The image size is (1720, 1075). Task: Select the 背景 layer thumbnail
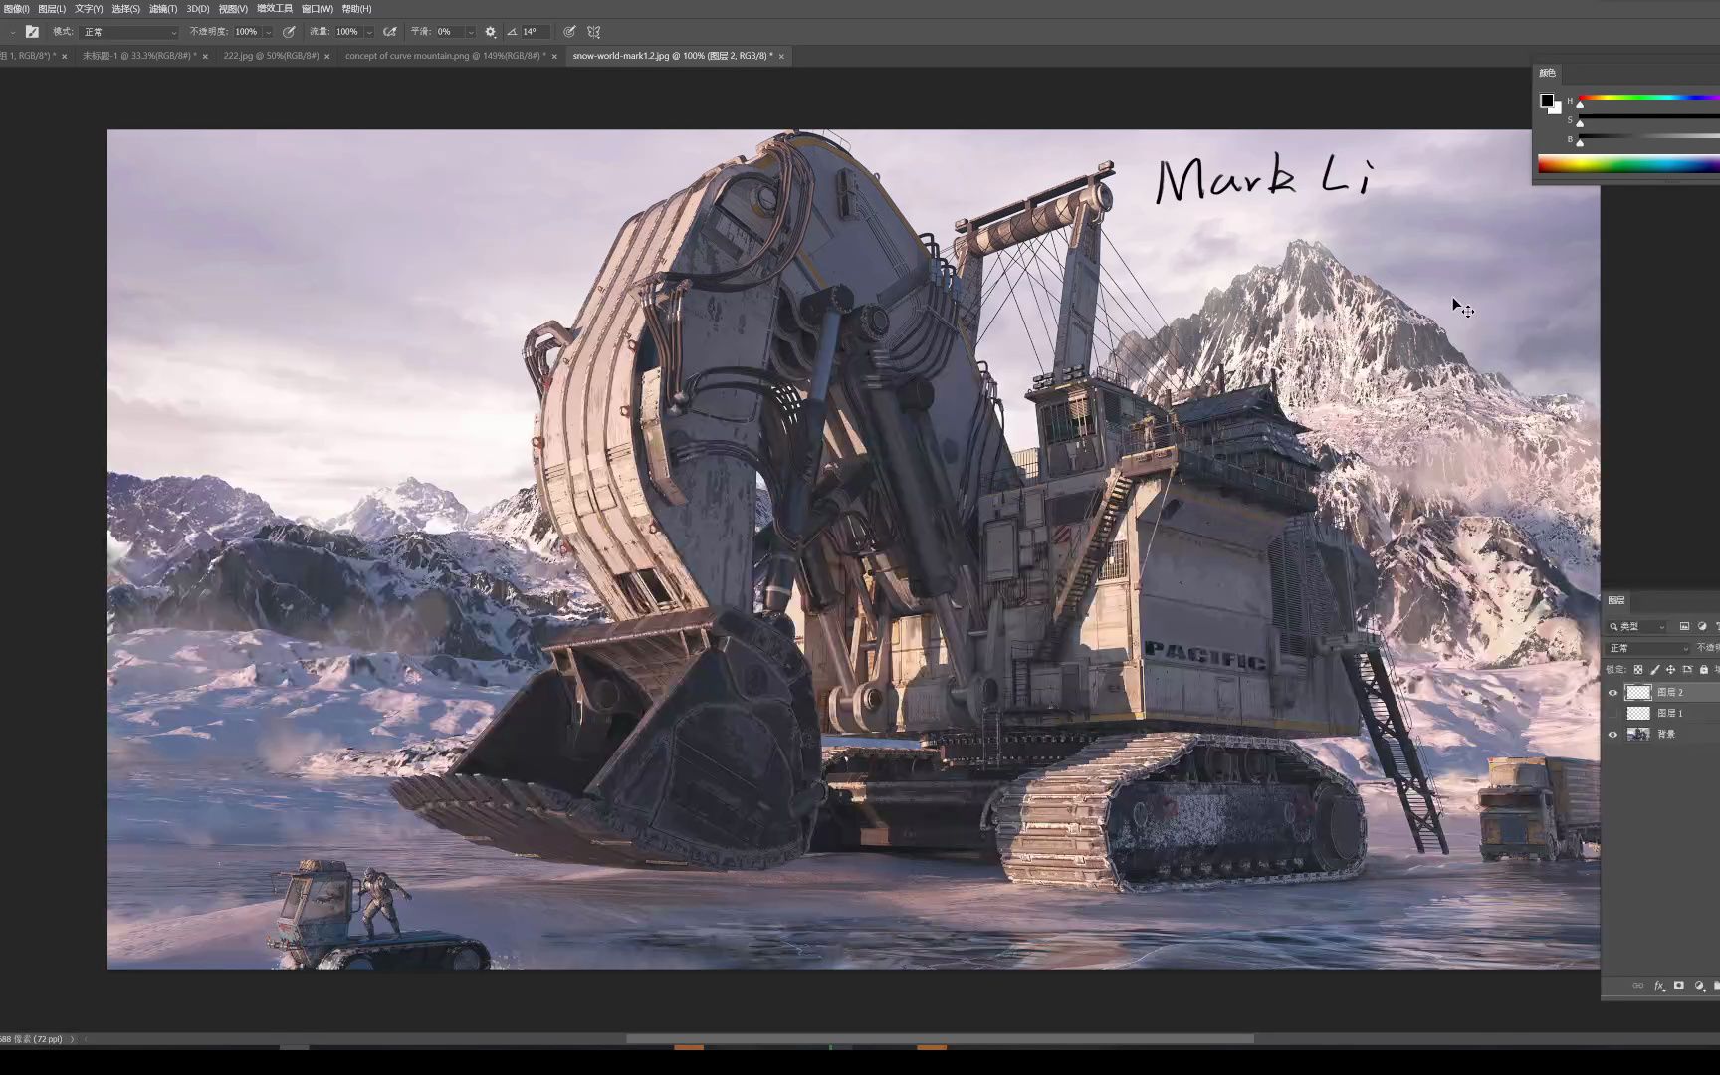click(x=1638, y=734)
